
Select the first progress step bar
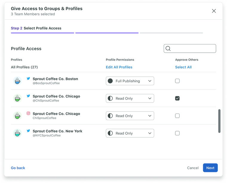click(x=42, y=33)
